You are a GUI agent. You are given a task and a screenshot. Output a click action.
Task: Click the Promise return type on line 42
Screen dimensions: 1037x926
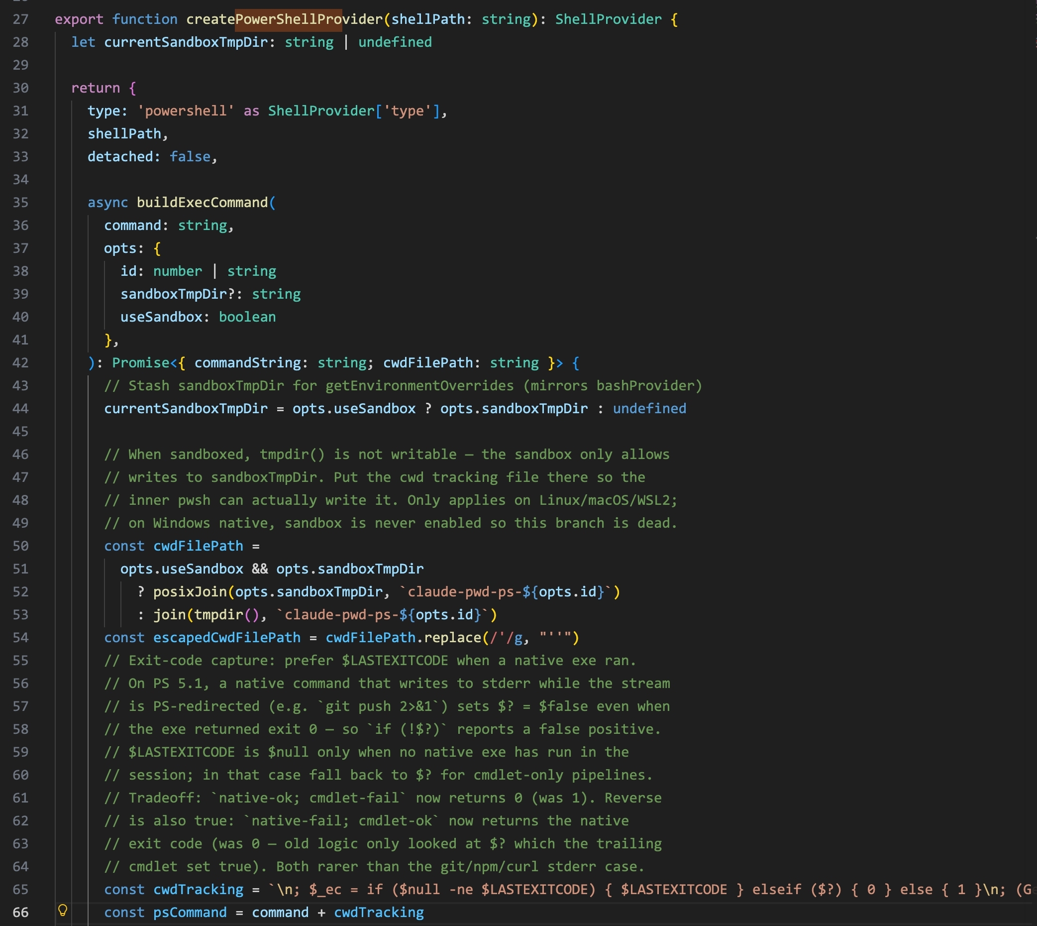click(140, 363)
